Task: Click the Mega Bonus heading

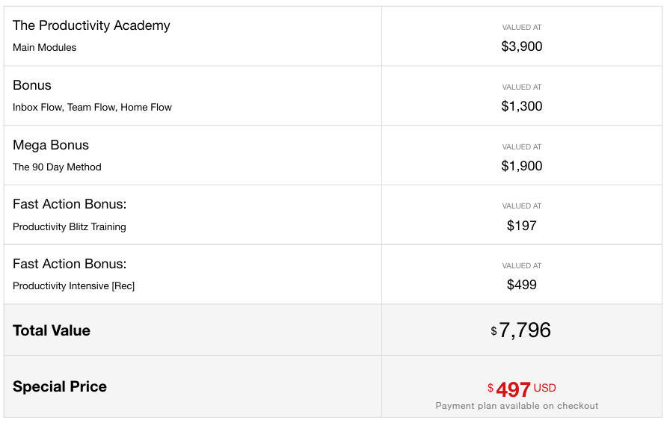Action: [x=51, y=145]
